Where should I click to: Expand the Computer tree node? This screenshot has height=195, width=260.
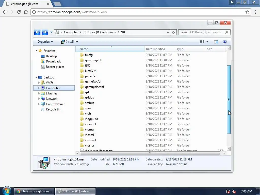(39, 88)
